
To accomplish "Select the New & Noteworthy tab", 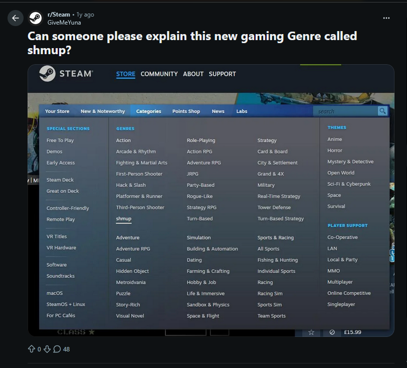I will coord(103,111).
